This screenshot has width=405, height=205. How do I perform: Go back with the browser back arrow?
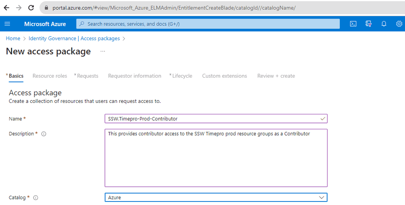coord(7,7)
